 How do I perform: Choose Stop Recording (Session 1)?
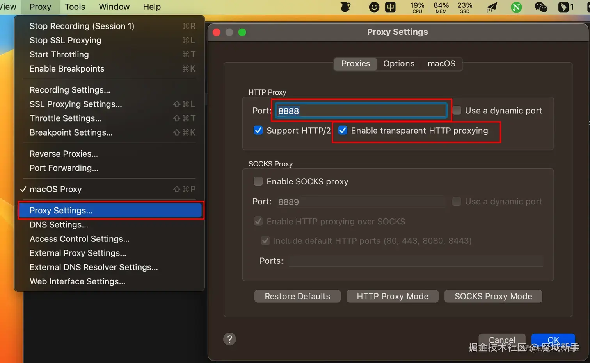tap(110, 26)
